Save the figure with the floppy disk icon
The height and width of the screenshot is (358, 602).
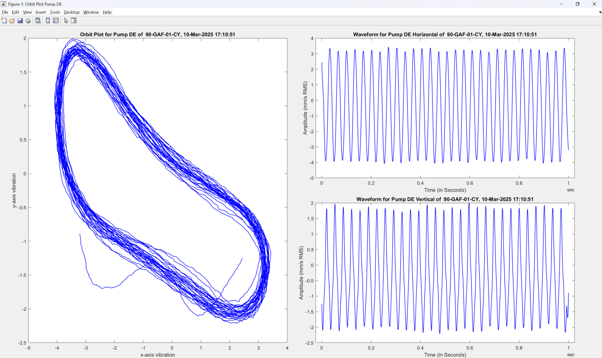coord(20,21)
